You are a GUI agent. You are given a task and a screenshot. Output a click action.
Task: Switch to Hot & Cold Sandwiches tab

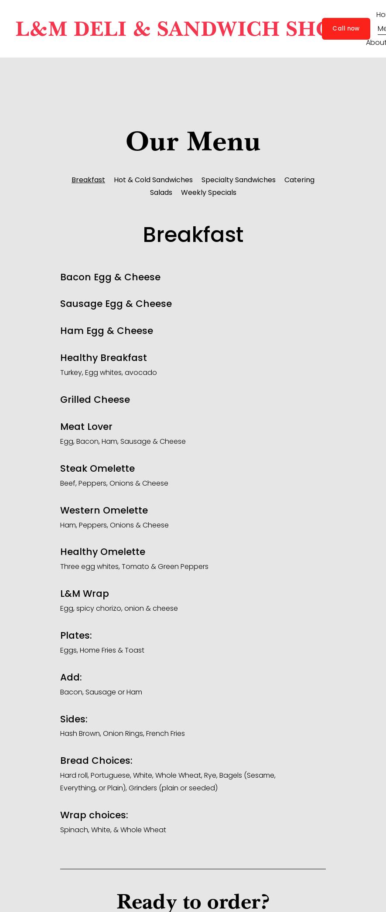[x=153, y=180]
